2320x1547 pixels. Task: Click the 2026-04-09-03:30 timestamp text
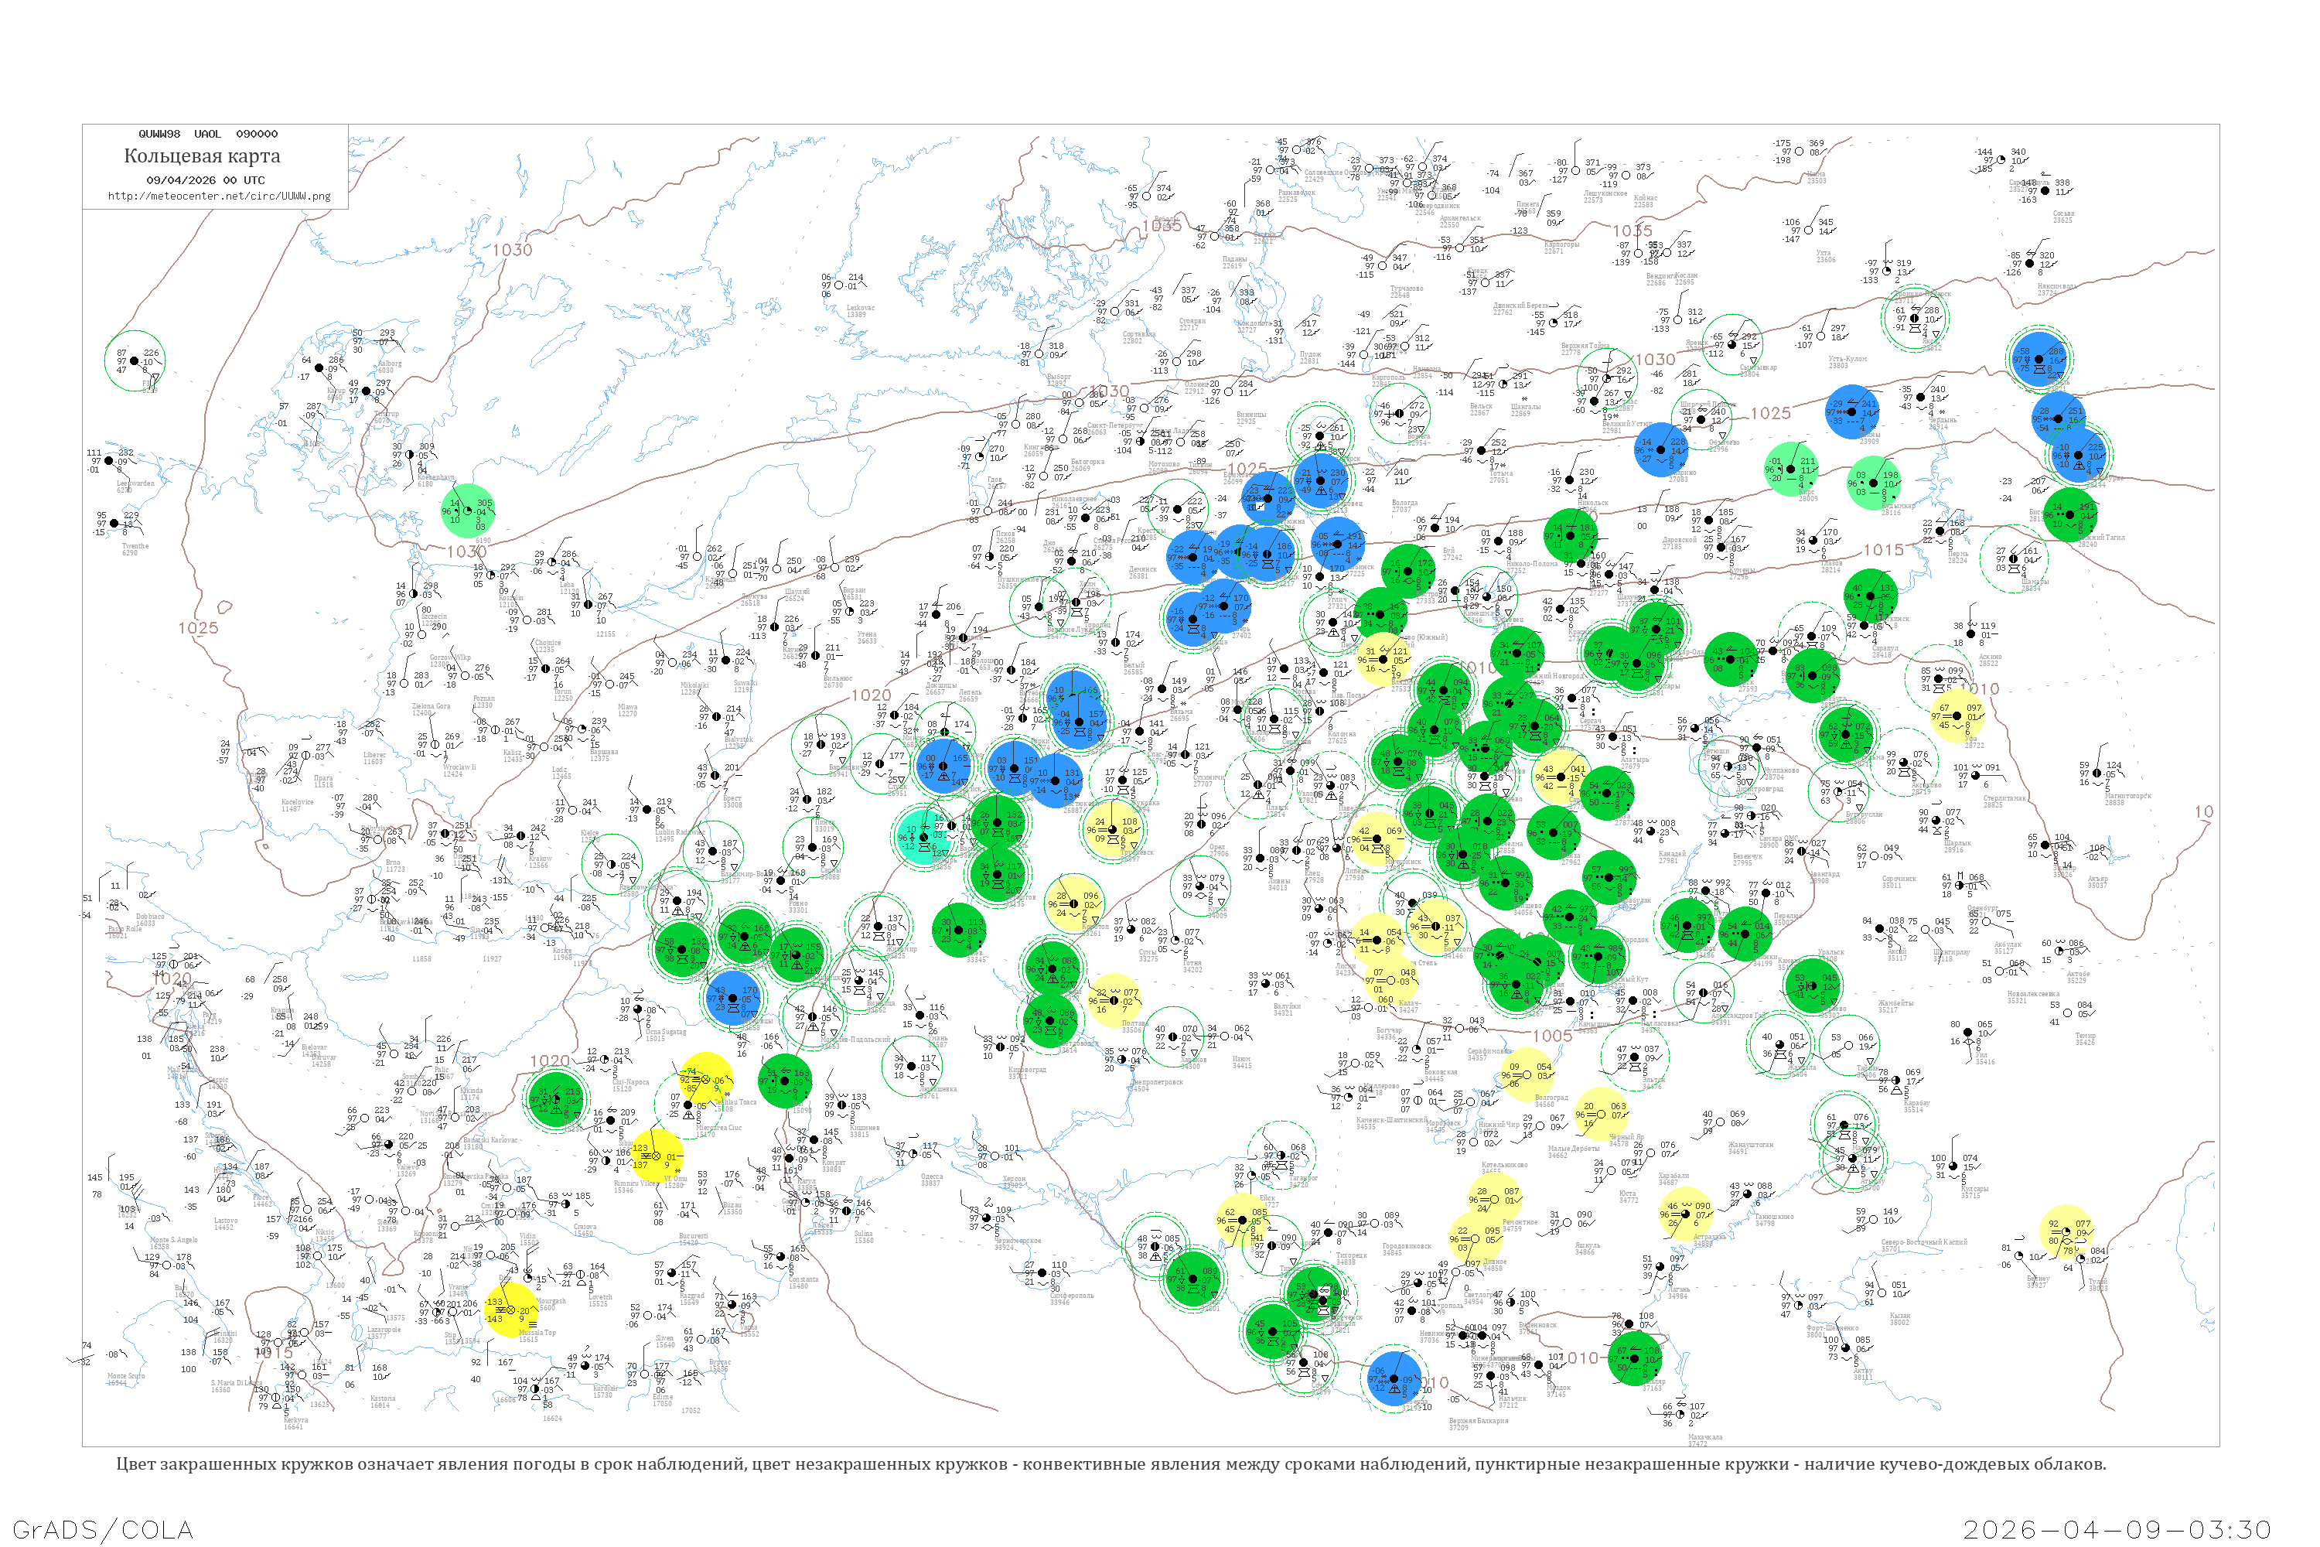tap(2117, 1529)
